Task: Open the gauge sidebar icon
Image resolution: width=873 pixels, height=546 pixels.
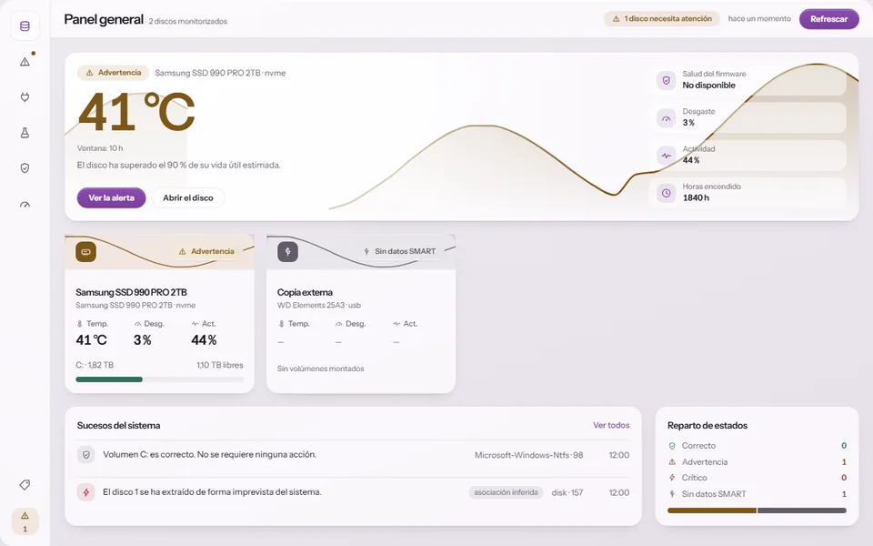Action: 25,205
